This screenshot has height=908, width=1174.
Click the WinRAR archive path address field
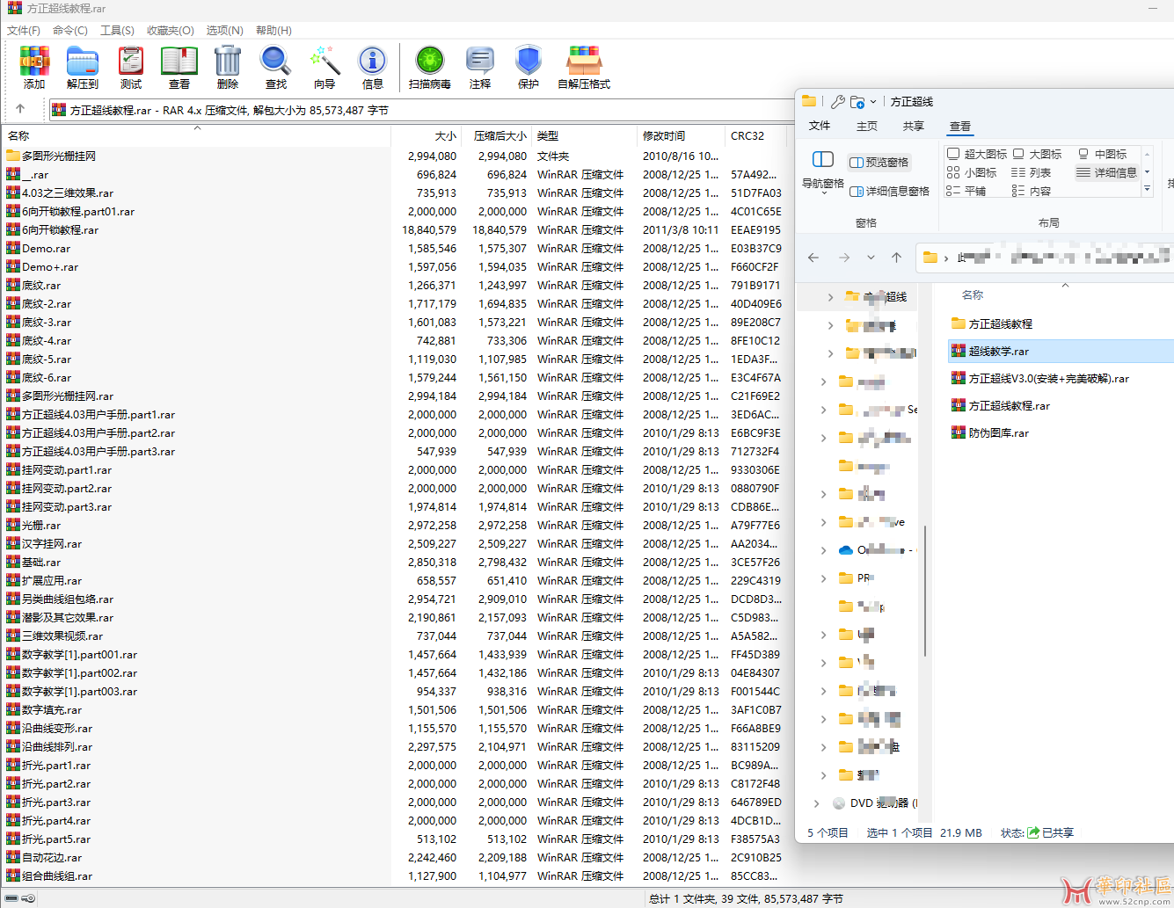tap(422, 110)
